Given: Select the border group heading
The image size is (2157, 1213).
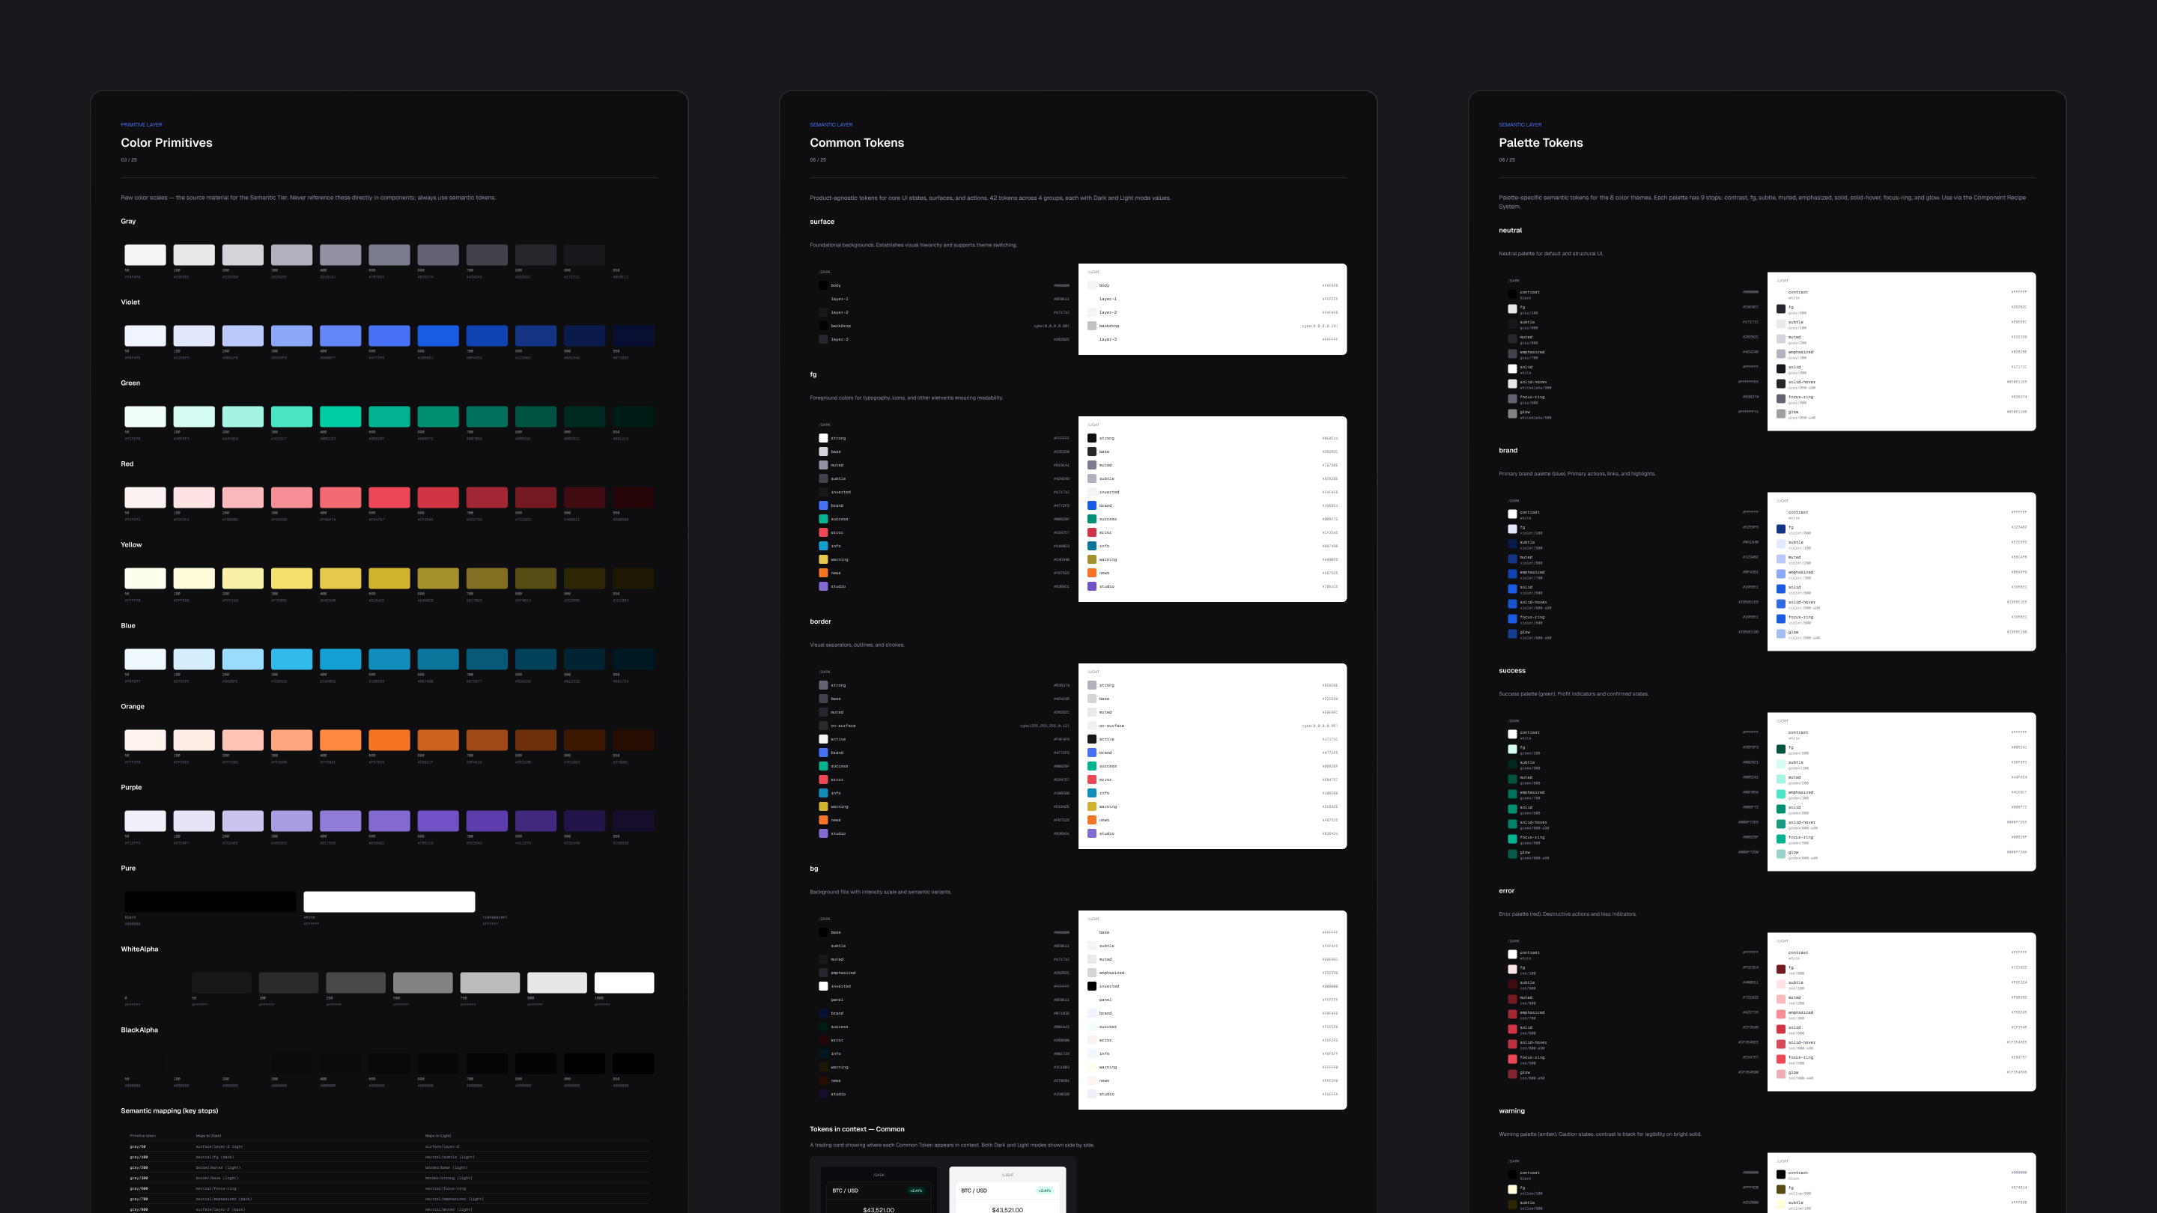Looking at the screenshot, I should click(x=820, y=621).
